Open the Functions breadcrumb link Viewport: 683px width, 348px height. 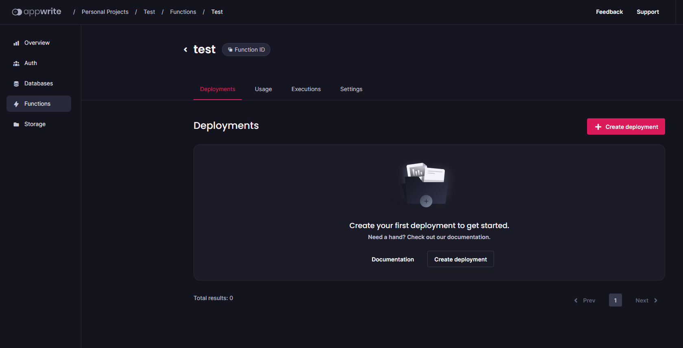[x=183, y=12]
